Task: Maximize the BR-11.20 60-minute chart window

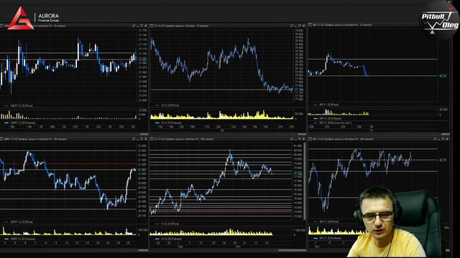Action: coord(443,139)
